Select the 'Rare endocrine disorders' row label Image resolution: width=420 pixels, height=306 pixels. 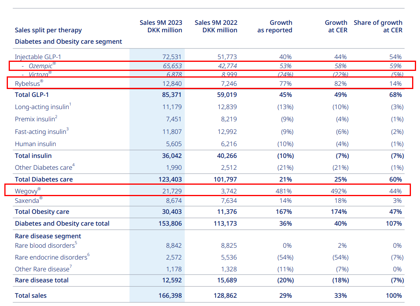coord(52,257)
